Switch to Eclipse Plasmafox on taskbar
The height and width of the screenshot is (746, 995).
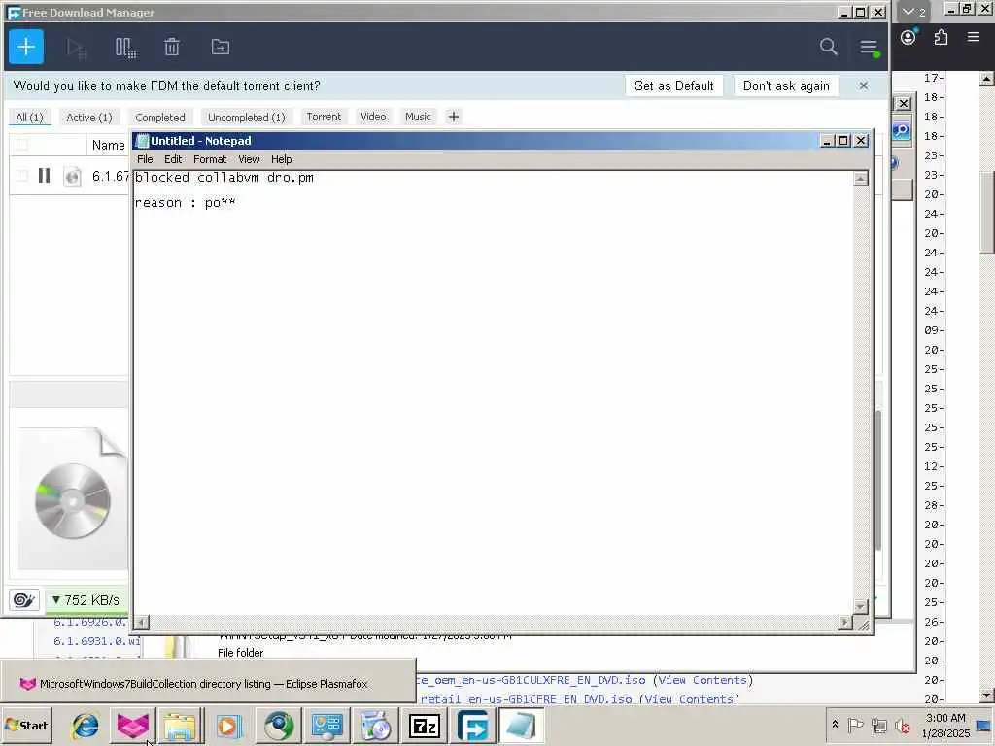coord(132,726)
